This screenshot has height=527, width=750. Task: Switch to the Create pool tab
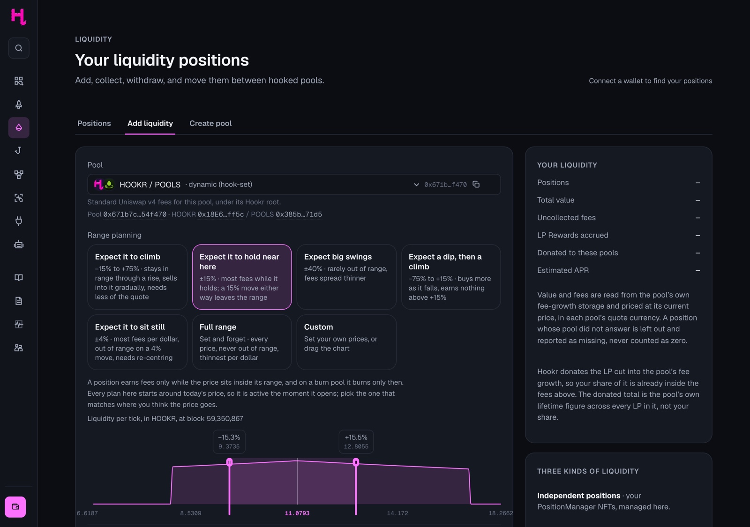tap(210, 123)
